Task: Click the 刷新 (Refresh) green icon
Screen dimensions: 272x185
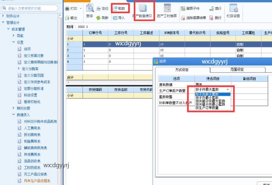Action: [x=98, y=18]
